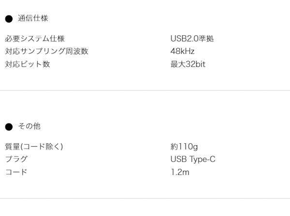290x216 pixels.
Task: Click blank area between the two sections
Action: pos(145,106)
